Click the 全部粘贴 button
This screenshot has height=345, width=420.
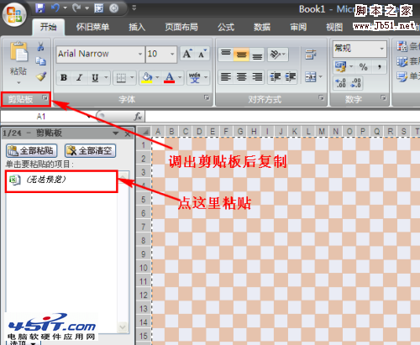pos(32,151)
